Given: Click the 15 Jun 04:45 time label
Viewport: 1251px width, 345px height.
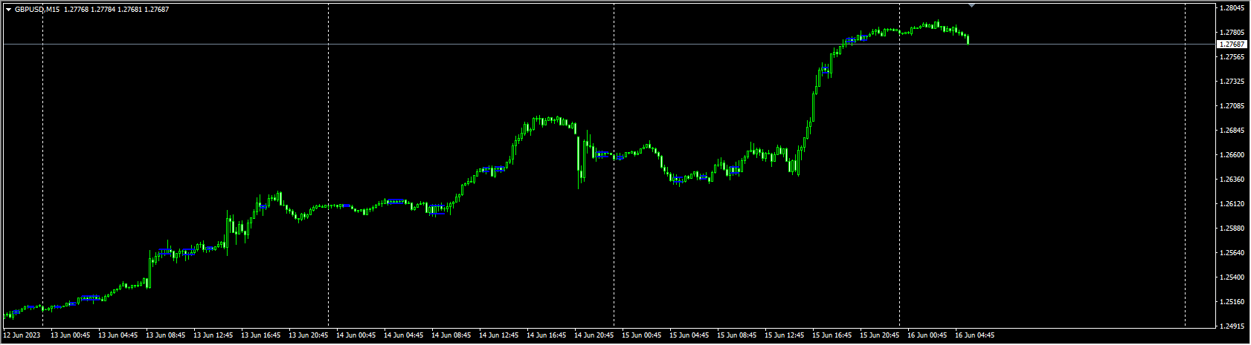Looking at the screenshot, I should click(x=689, y=335).
